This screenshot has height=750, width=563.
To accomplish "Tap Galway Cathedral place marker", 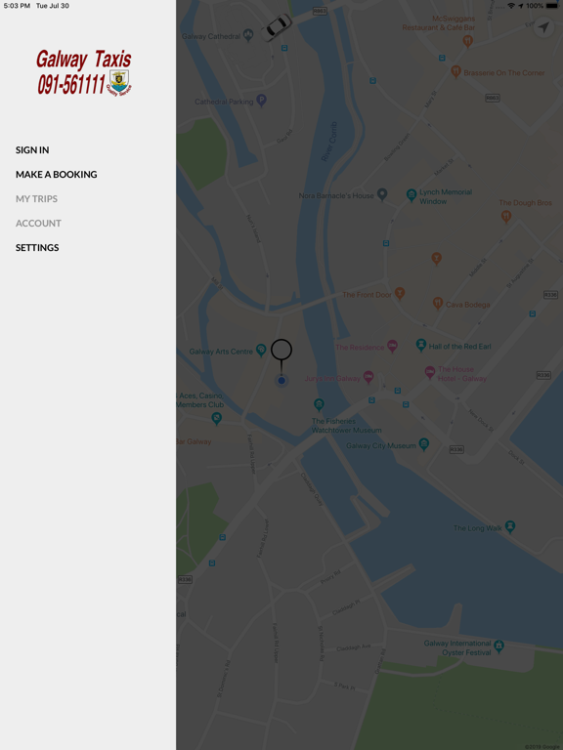I will click(248, 35).
